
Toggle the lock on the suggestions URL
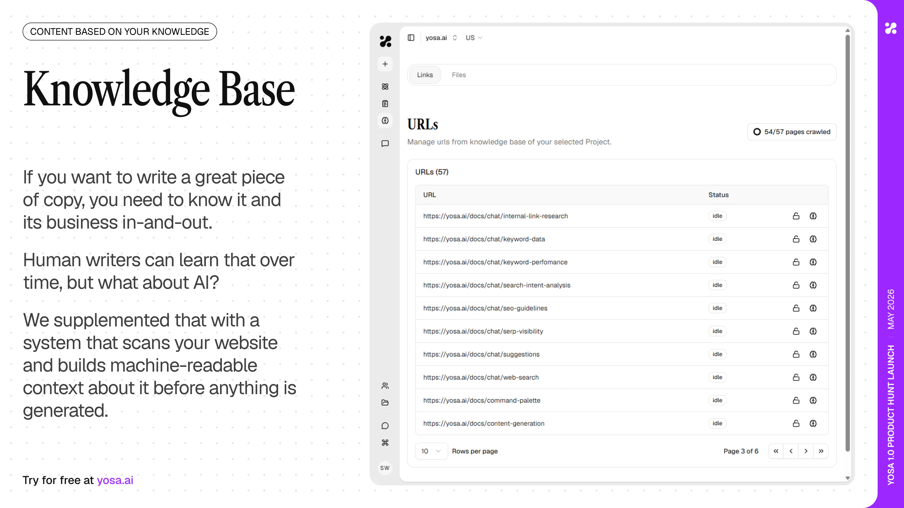[x=796, y=354]
